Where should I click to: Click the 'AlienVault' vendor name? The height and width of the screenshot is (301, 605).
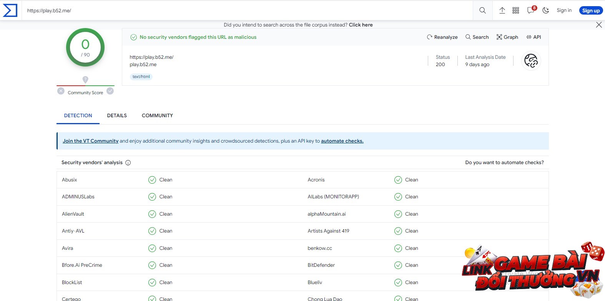coord(73,214)
